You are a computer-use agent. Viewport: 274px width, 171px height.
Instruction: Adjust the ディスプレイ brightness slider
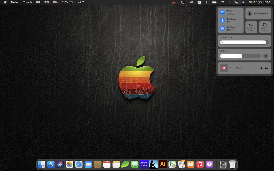(x=244, y=42)
